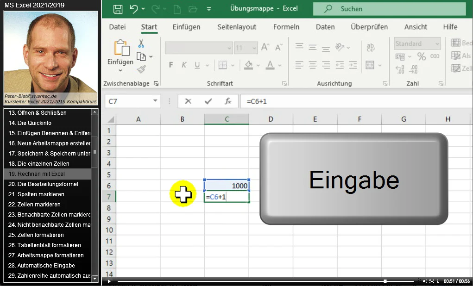Viewport: 473px width, 286px height.
Task: Toggle bold F formatting button
Action: pos(171,65)
